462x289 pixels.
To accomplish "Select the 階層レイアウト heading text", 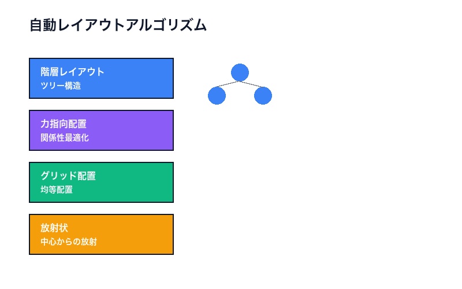I will coord(72,72).
